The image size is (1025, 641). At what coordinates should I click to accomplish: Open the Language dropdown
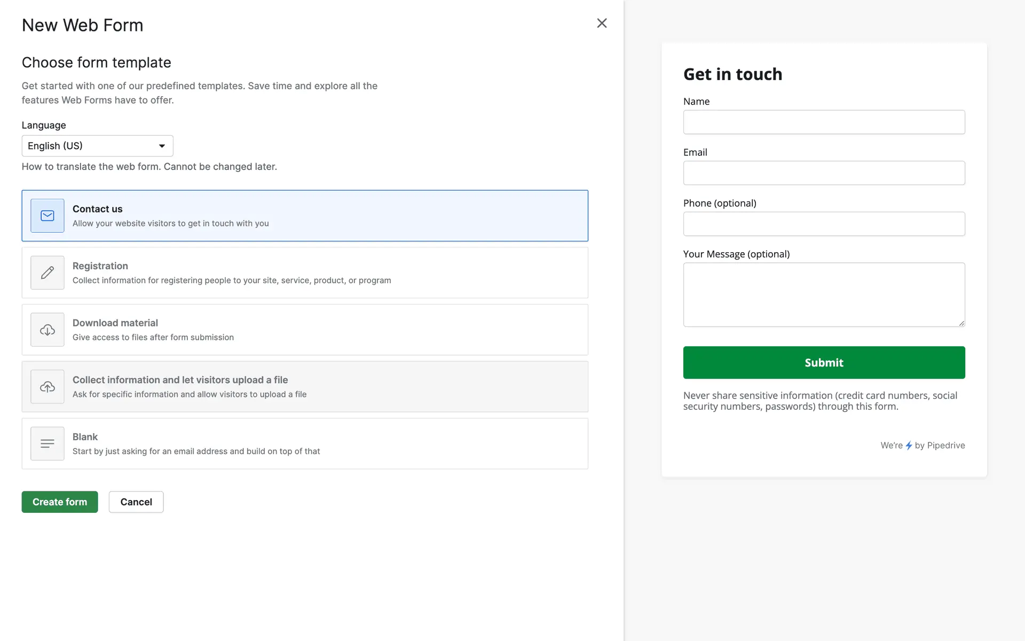[97, 146]
